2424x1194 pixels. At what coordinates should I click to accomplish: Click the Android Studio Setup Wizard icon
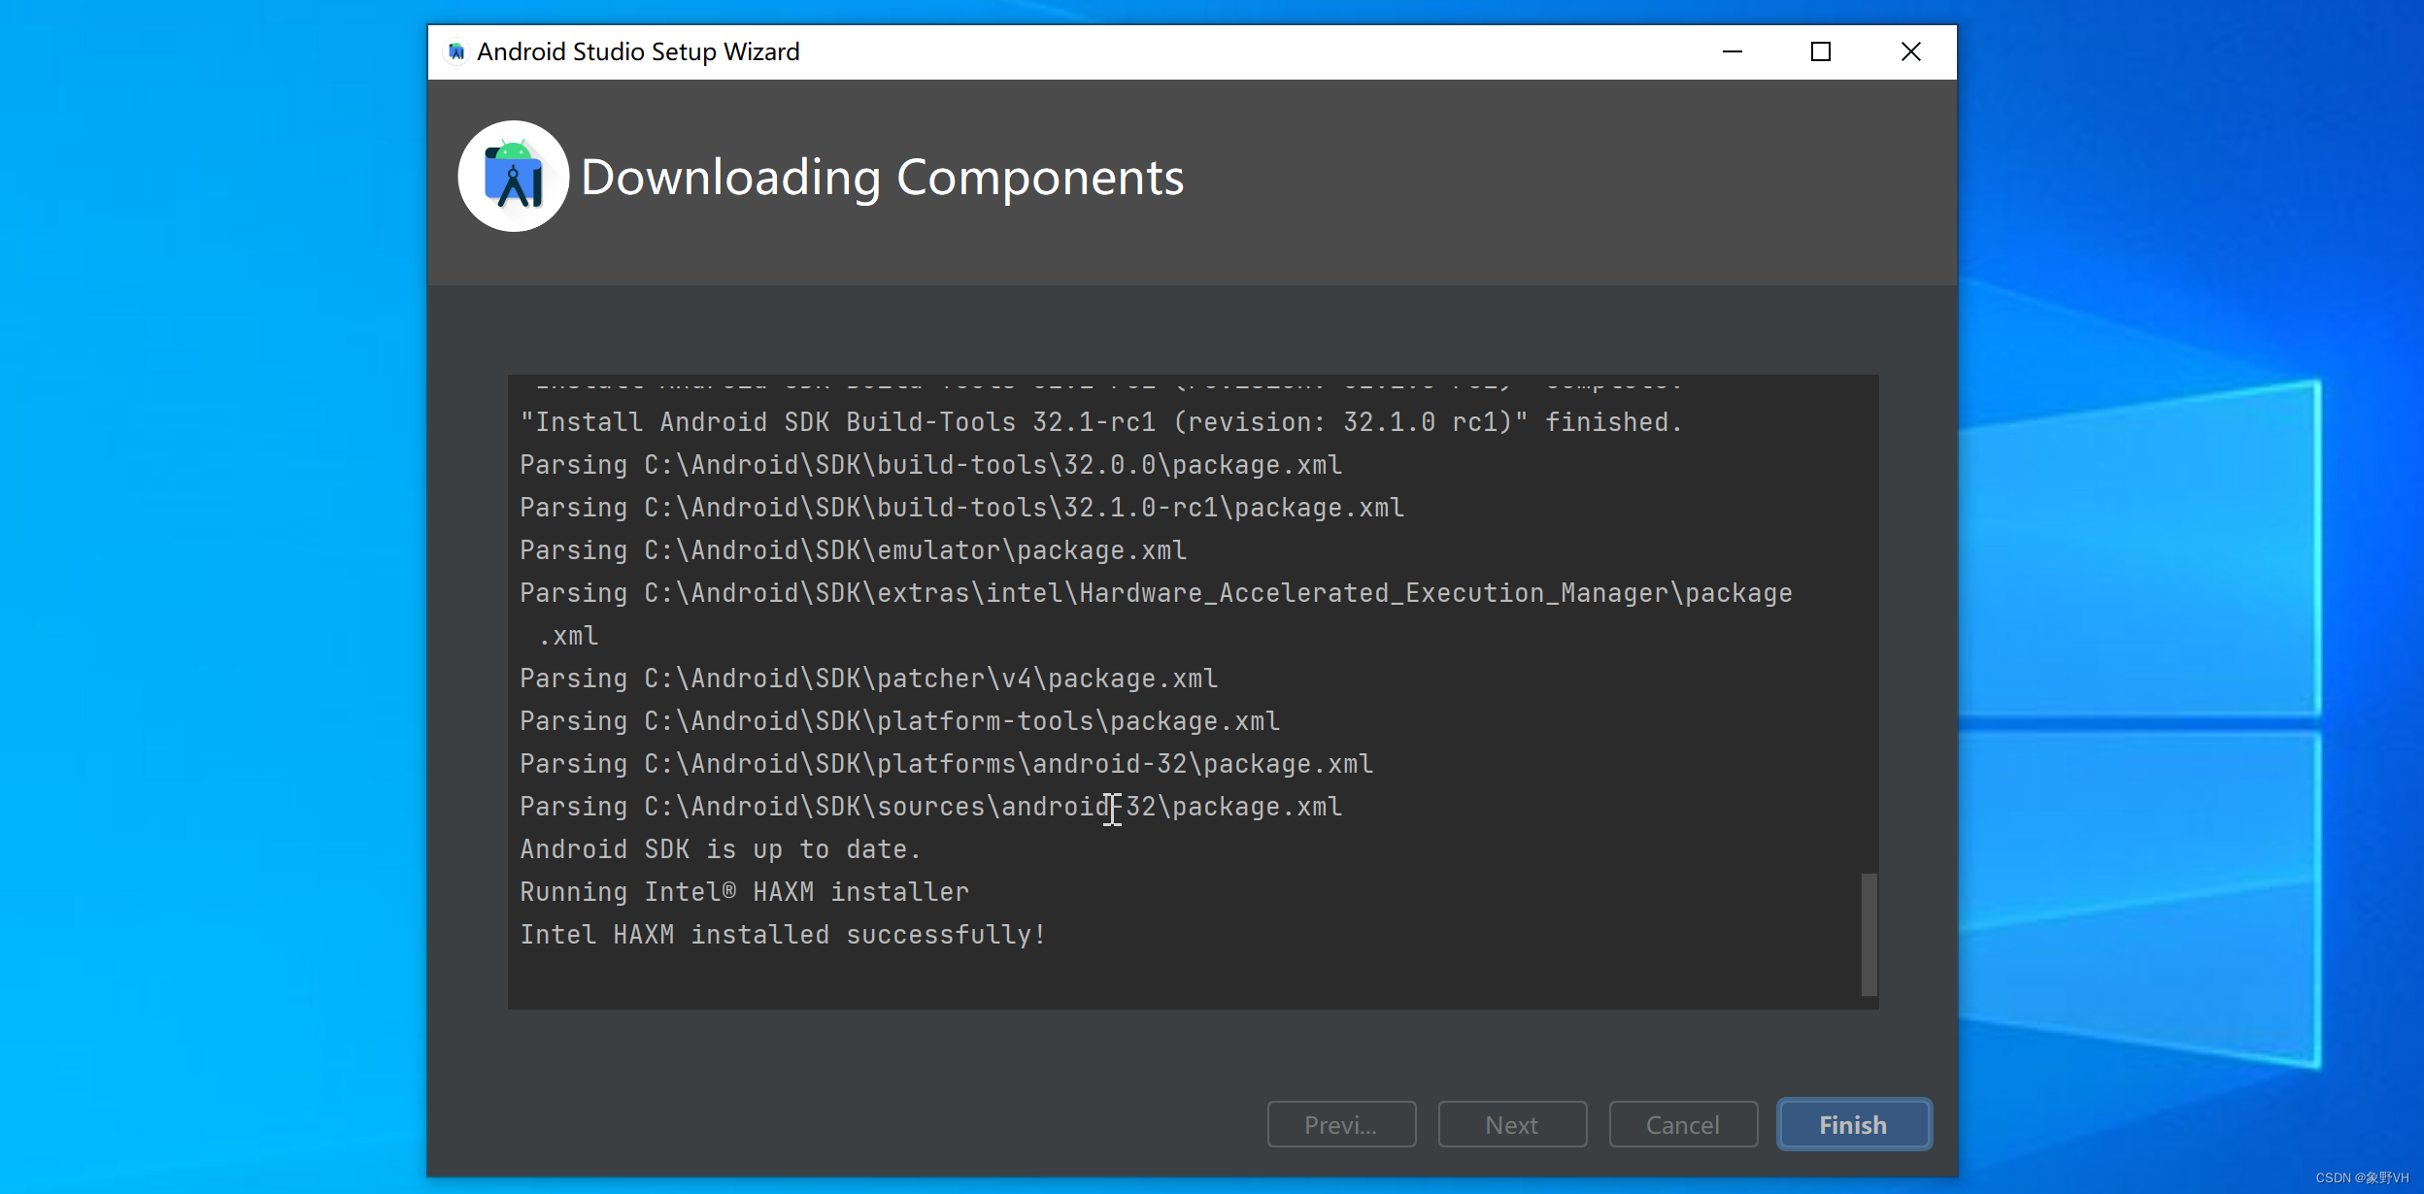tap(454, 51)
